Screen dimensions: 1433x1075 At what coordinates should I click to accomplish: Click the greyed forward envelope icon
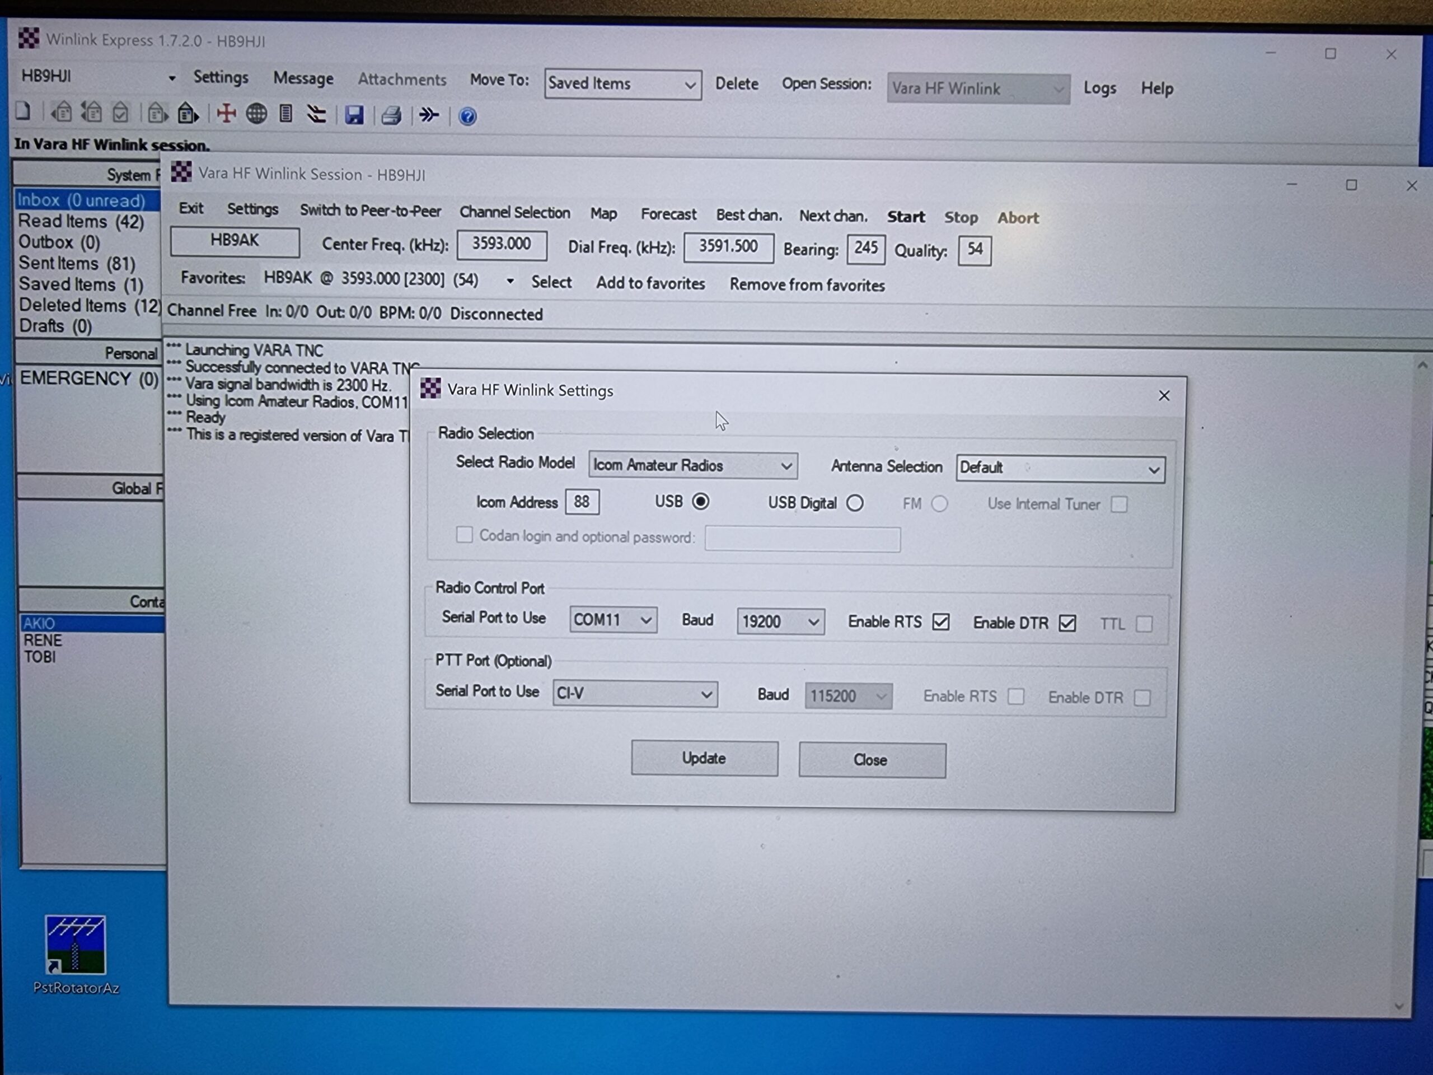point(157,114)
